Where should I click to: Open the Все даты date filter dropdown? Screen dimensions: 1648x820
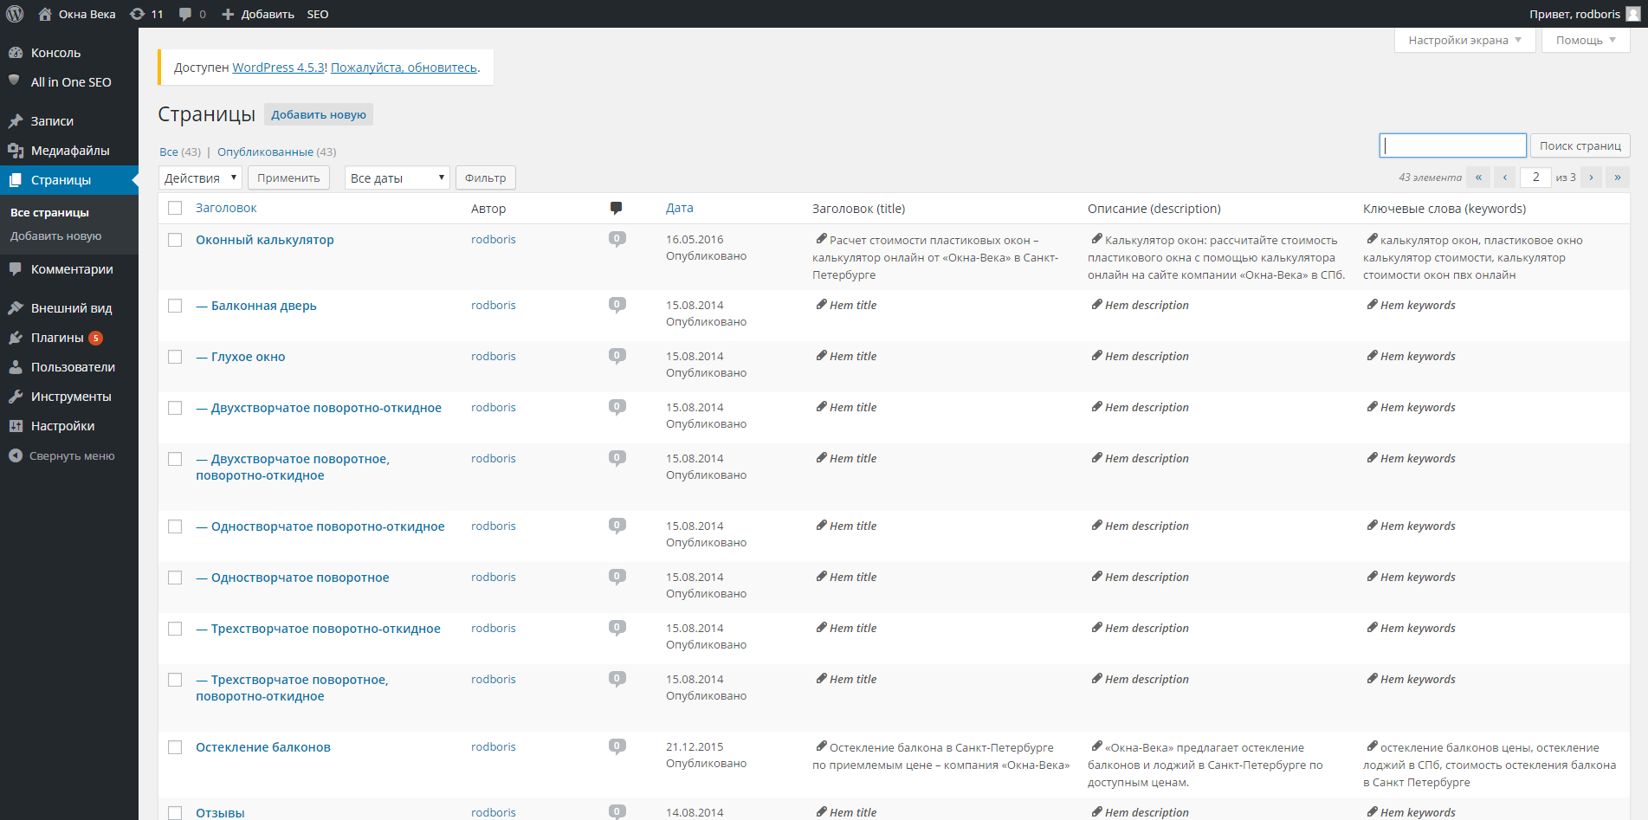tap(397, 178)
